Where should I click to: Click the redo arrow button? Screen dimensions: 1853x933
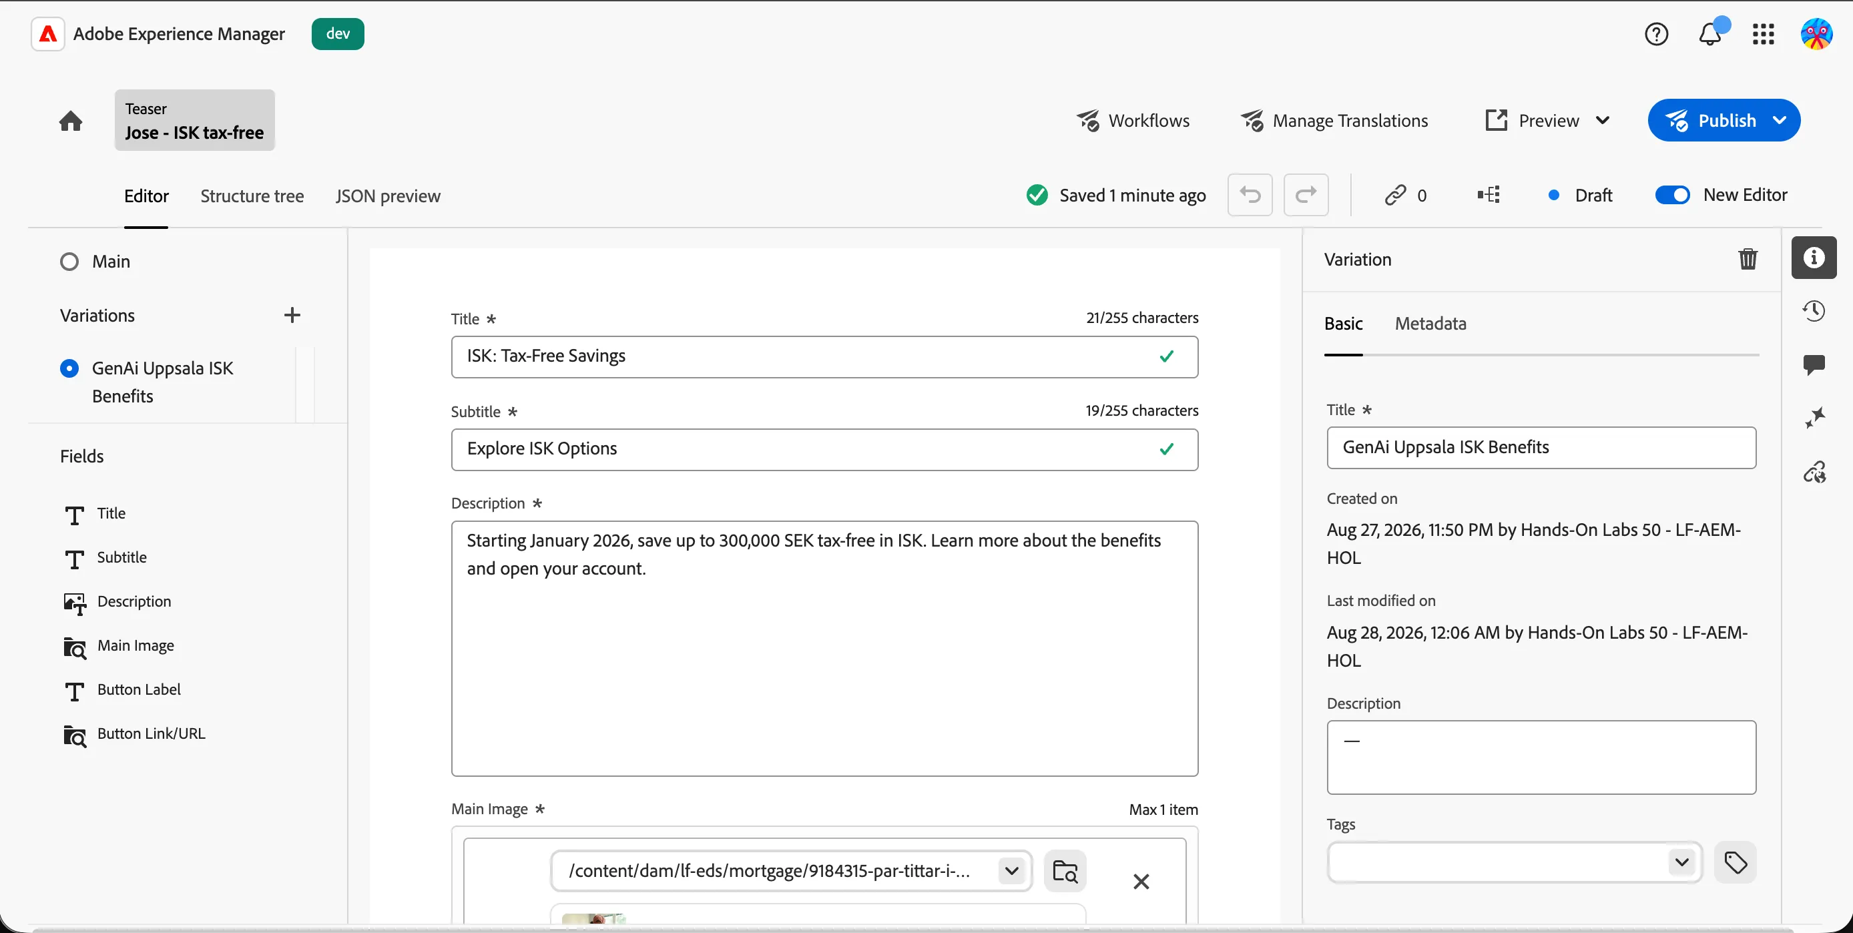[1306, 194]
